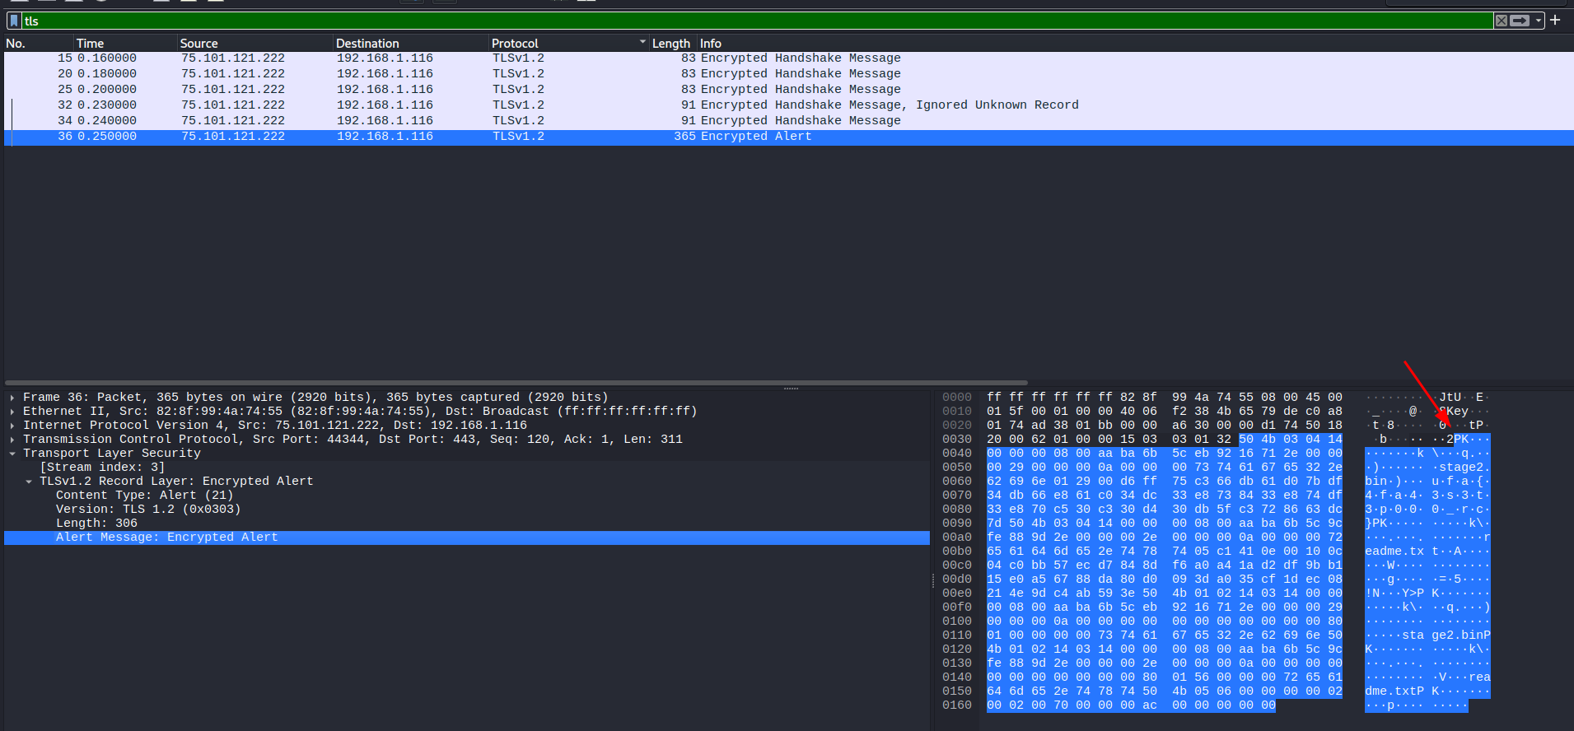
Task: Apply the display filter arrow button
Action: click(x=1520, y=21)
